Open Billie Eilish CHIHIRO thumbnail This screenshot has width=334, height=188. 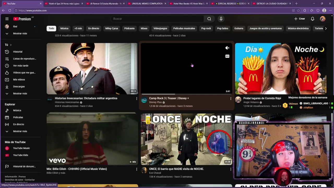[92, 139]
